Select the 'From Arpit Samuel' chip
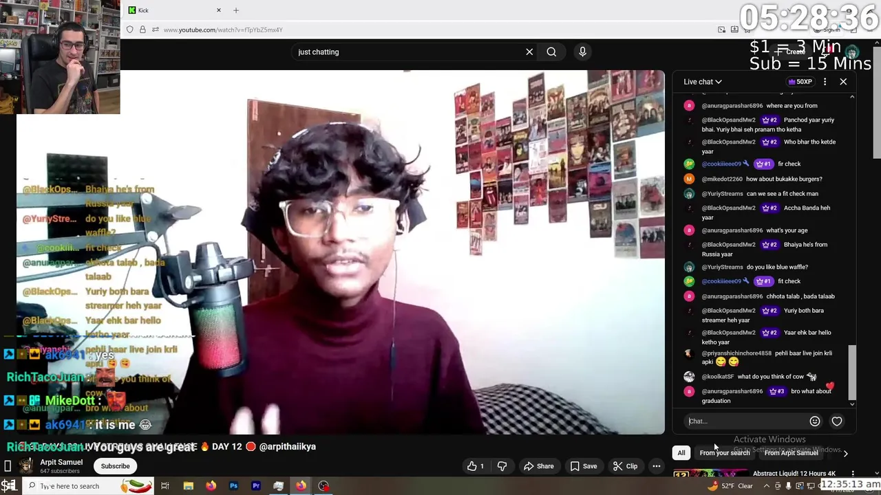881x495 pixels. pos(791,453)
